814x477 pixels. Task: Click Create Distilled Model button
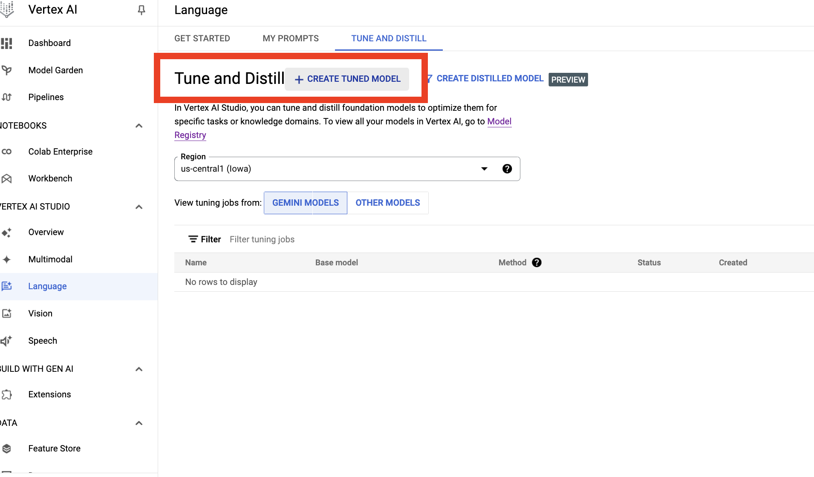click(x=485, y=79)
